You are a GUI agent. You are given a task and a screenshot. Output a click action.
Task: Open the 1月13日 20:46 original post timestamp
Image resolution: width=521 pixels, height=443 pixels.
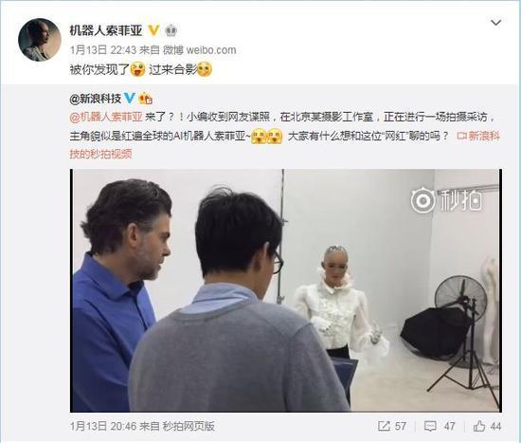tap(103, 426)
